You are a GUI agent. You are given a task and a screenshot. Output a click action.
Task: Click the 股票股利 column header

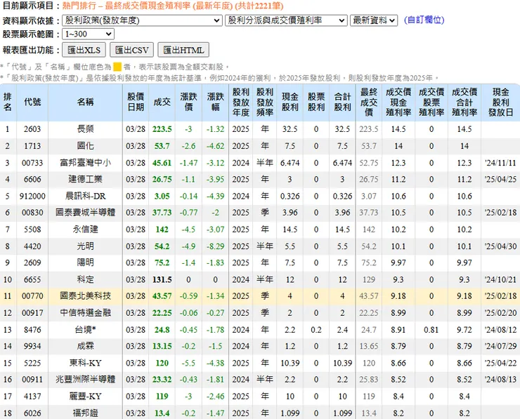(316, 102)
